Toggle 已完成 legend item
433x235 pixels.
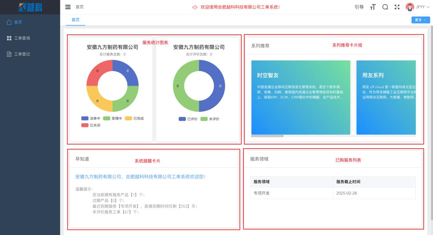pyautogui.click(x=134, y=119)
